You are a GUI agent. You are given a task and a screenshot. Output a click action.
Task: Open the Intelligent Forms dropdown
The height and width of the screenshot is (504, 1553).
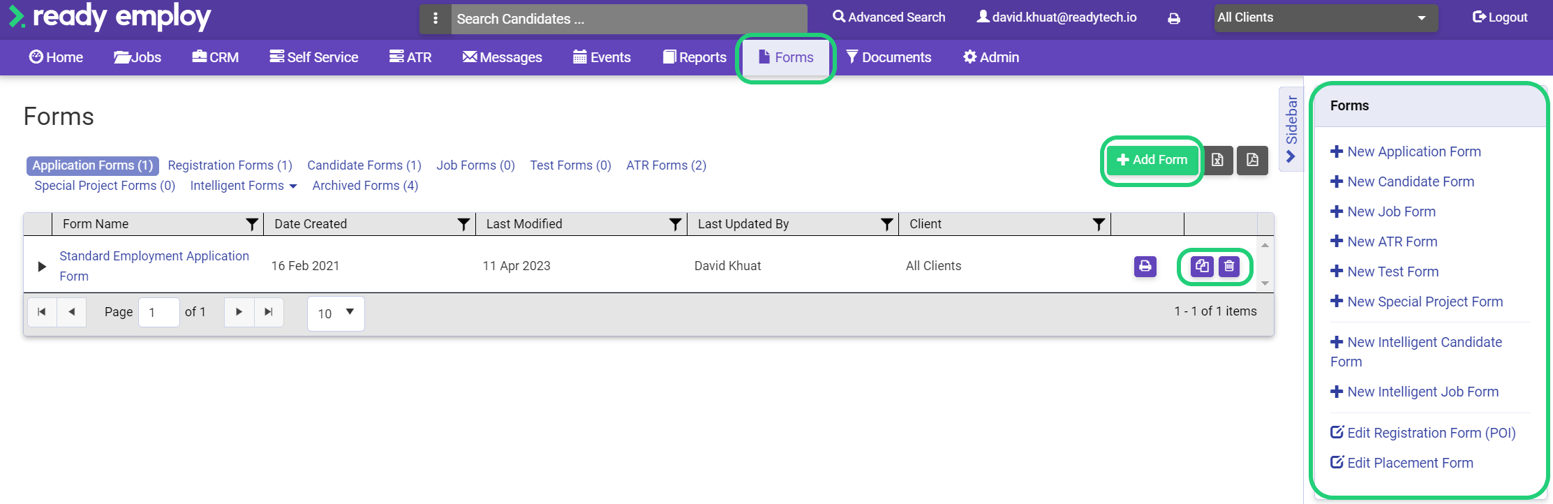[244, 186]
